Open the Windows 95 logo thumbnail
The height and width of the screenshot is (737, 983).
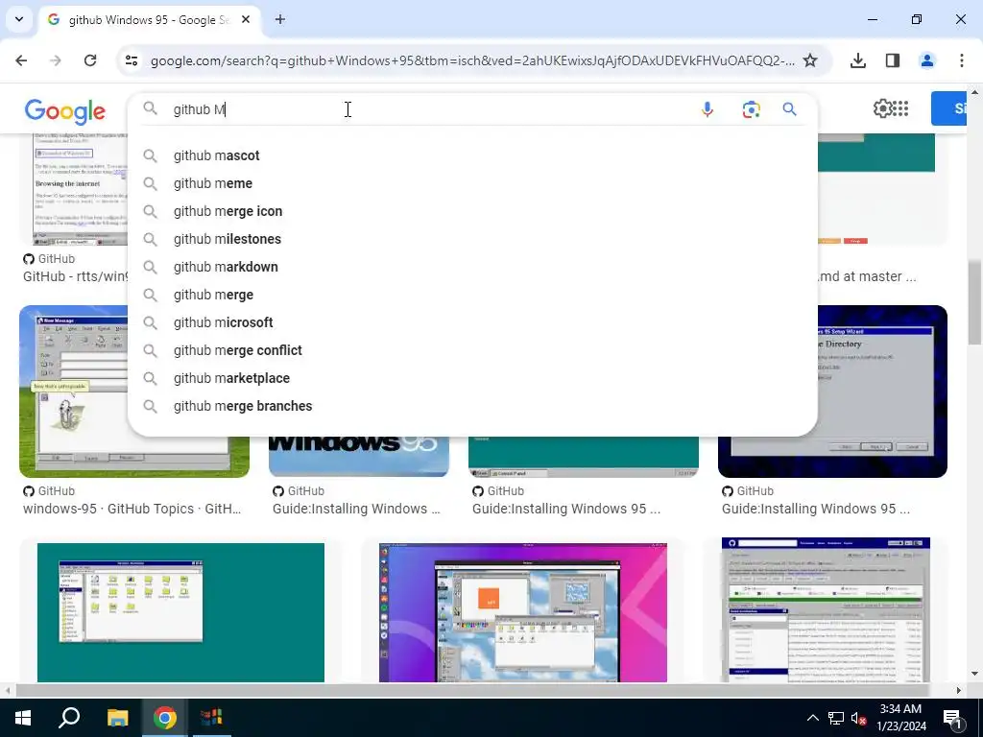tap(359, 456)
